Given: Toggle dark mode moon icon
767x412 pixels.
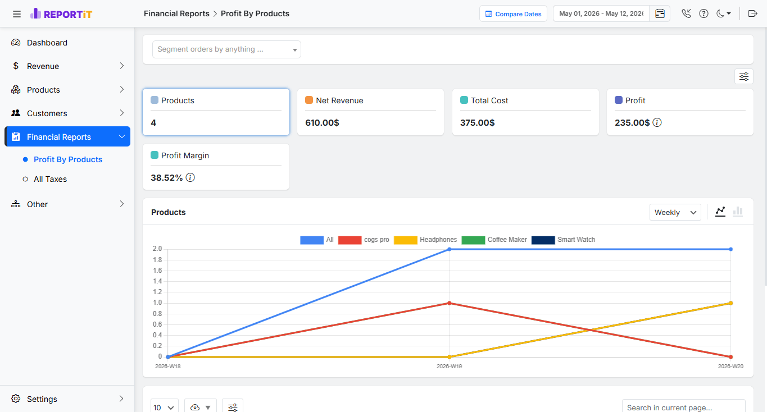Looking at the screenshot, I should pyautogui.click(x=723, y=14).
